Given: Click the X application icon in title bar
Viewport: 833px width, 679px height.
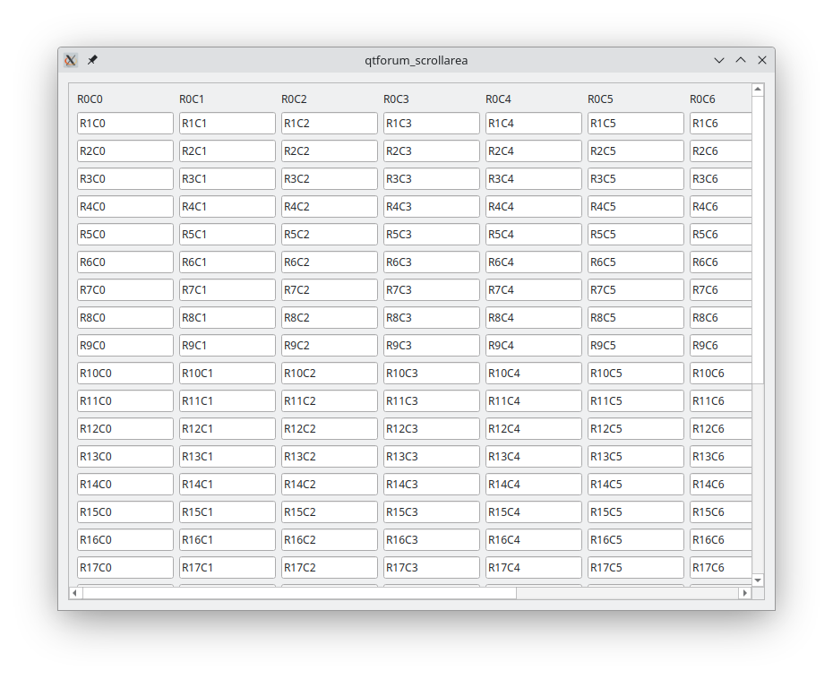Looking at the screenshot, I should tap(71, 60).
